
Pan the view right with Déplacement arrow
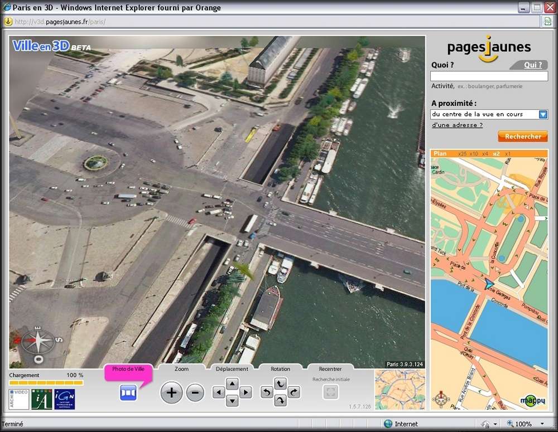[x=246, y=393]
